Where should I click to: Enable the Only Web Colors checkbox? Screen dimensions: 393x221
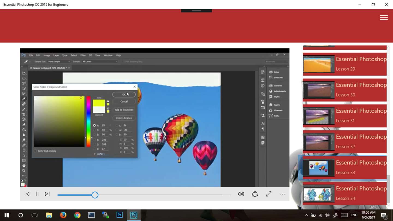[35, 151]
